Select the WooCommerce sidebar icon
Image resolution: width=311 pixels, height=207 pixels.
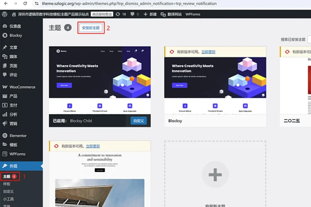click(x=4, y=87)
